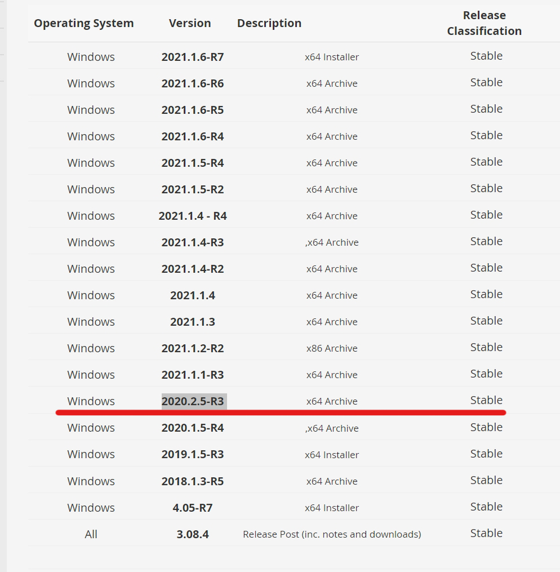Click version 2021.1.5-R4
This screenshot has width=560, height=572.
[192, 163]
